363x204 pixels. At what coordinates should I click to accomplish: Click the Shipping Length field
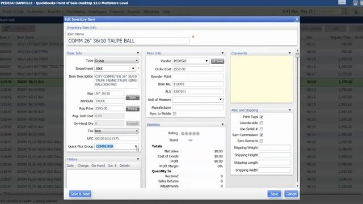coord(275,163)
